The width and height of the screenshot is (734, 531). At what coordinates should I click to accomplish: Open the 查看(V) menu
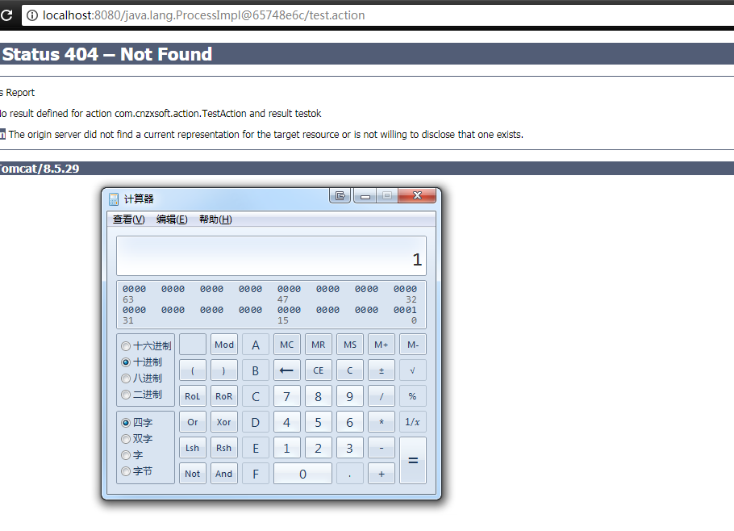127,219
